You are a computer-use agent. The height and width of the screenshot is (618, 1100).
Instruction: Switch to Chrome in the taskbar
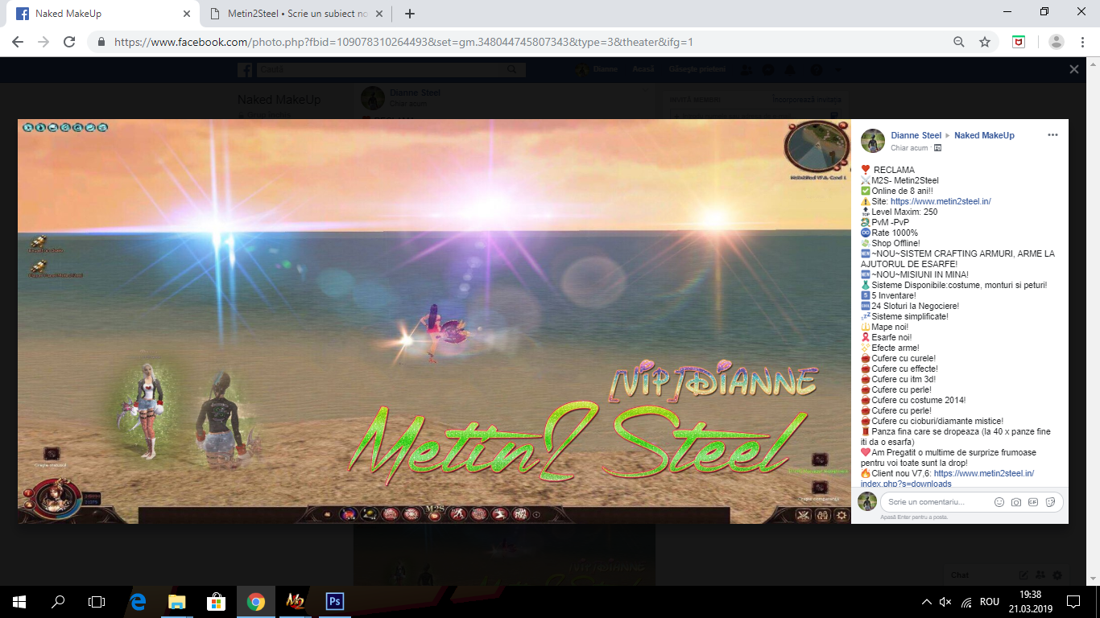[256, 601]
